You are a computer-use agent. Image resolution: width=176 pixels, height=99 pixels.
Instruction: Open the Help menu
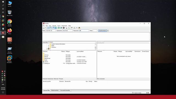pyautogui.click(x=70, y=26)
